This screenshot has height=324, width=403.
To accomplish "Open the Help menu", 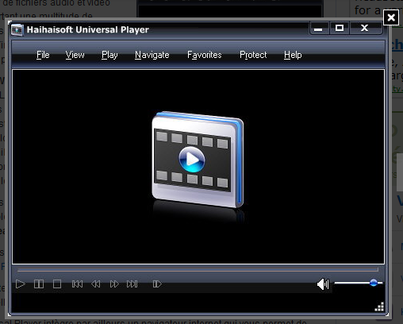I will tap(293, 55).
